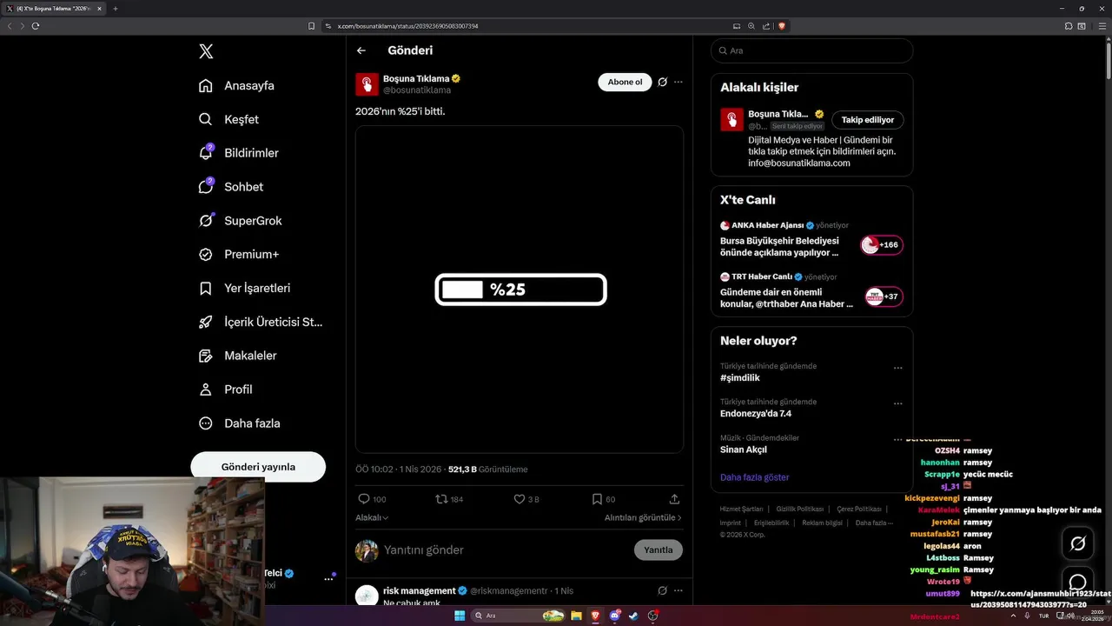The width and height of the screenshot is (1112, 626).
Task: Open Gizlilik Politikası footer link
Action: pos(800,509)
